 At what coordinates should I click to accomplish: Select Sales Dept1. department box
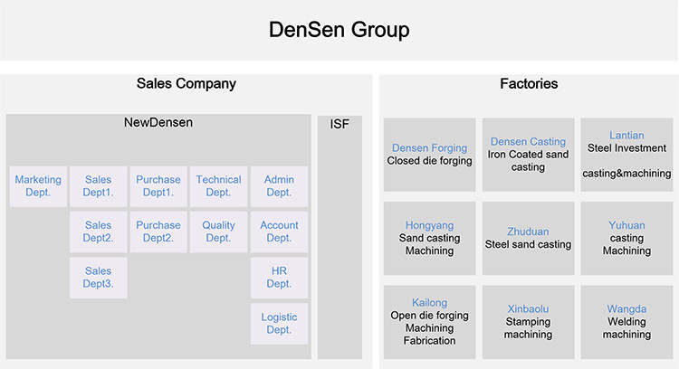coord(99,186)
